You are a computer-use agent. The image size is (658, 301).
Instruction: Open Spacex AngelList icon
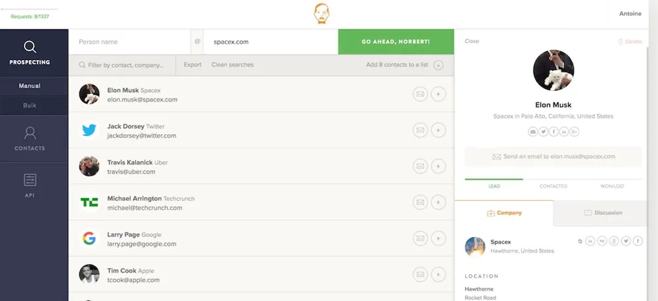pos(614,241)
